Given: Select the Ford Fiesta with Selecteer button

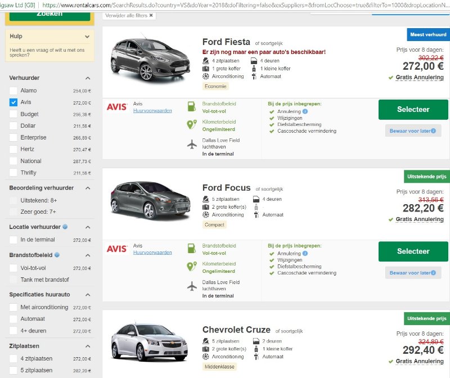Looking at the screenshot, I should pyautogui.click(x=413, y=110).
